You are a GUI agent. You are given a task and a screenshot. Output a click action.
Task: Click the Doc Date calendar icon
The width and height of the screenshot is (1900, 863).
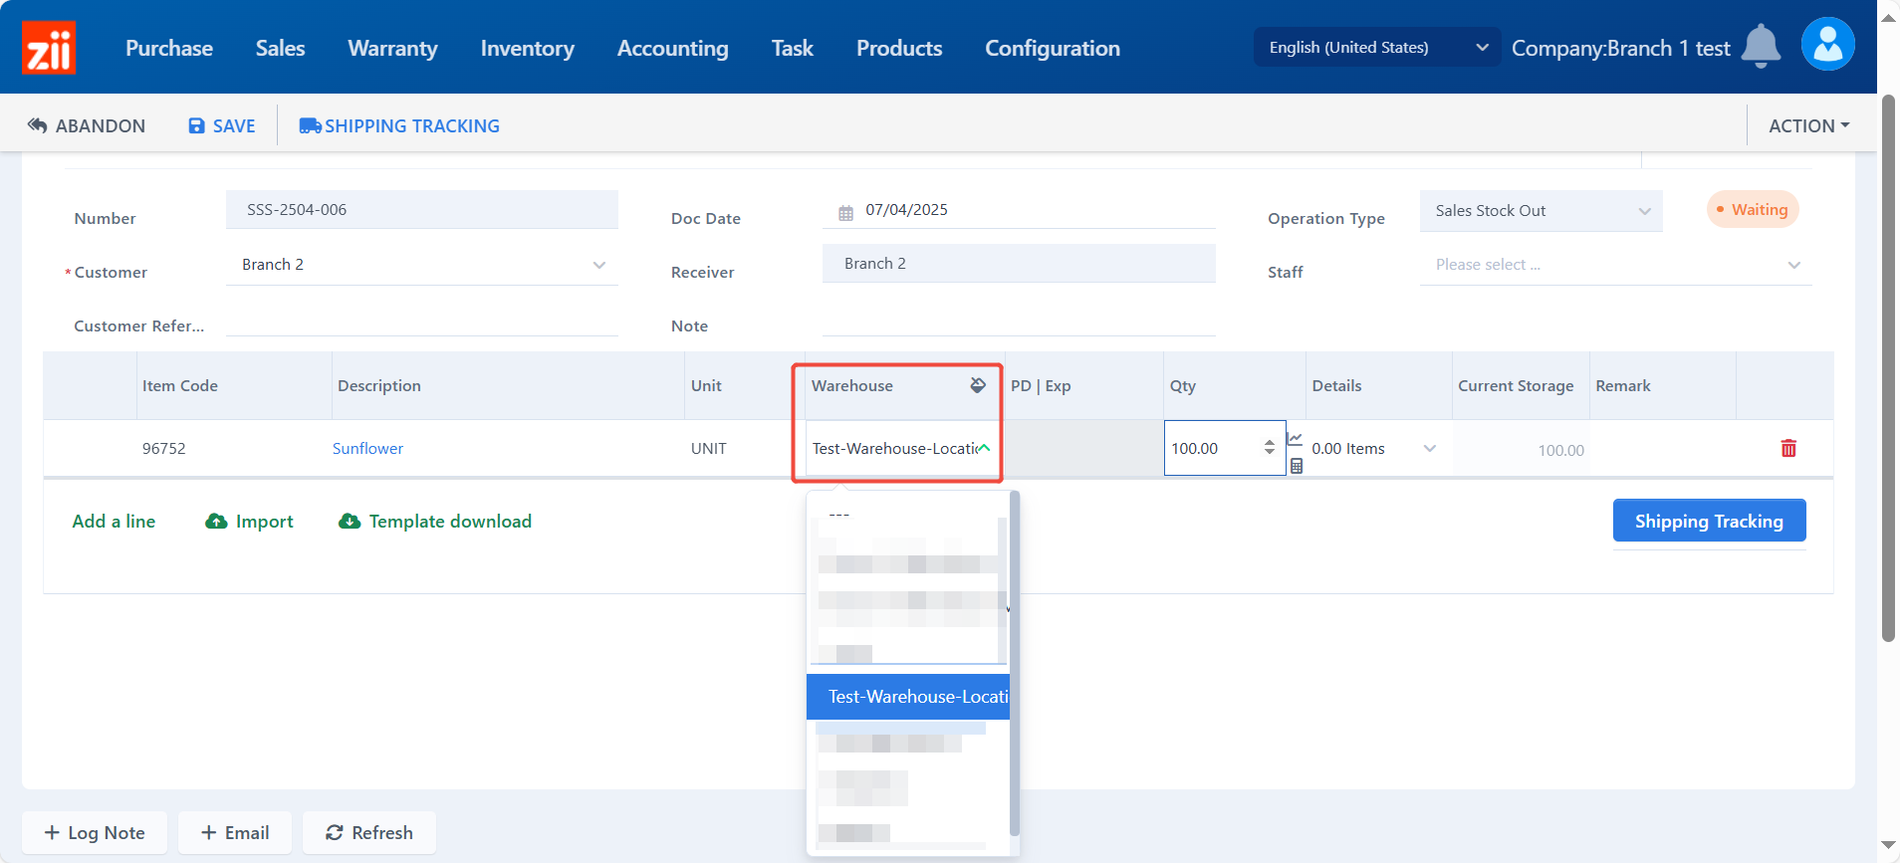click(x=845, y=212)
